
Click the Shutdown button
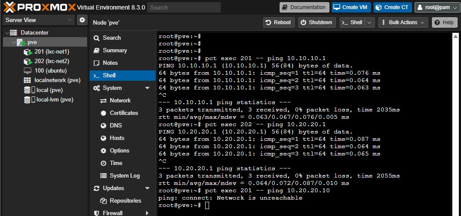pos(317,22)
